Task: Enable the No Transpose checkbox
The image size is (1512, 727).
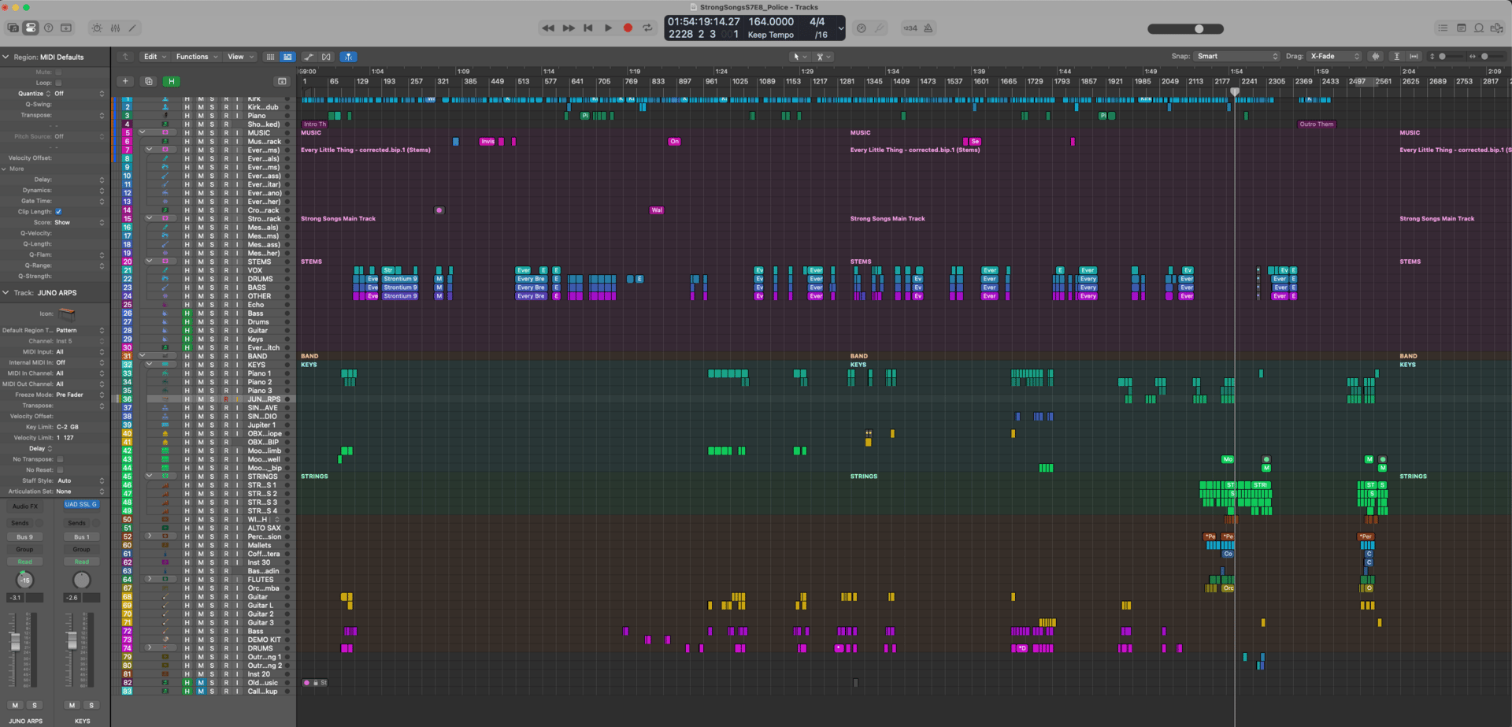Action: 60,459
